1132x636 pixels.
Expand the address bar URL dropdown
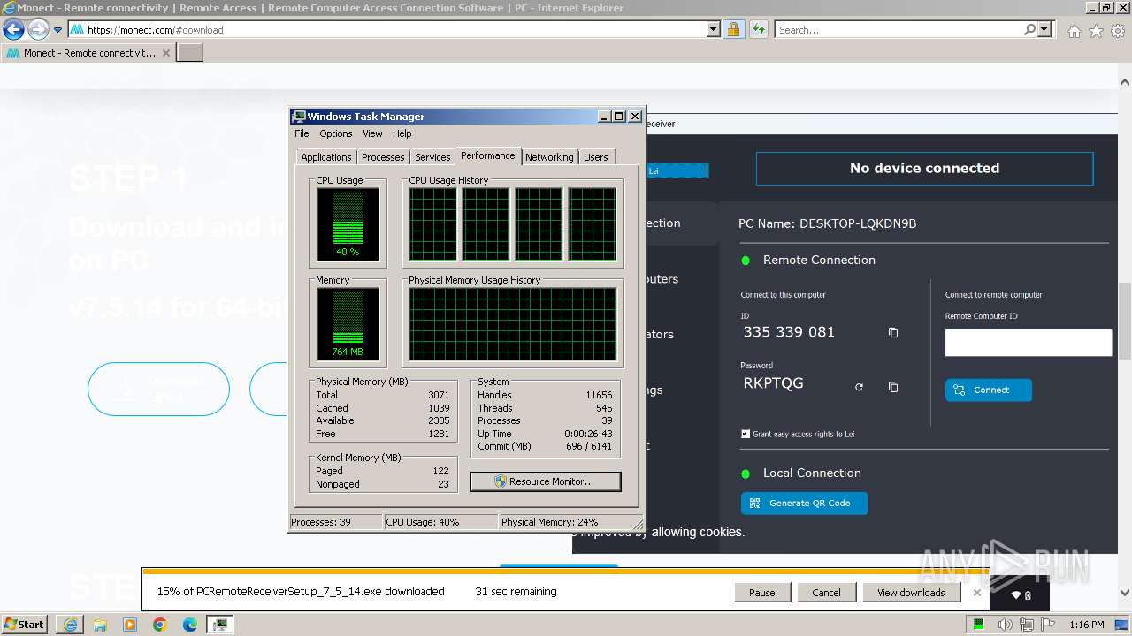[x=714, y=29]
